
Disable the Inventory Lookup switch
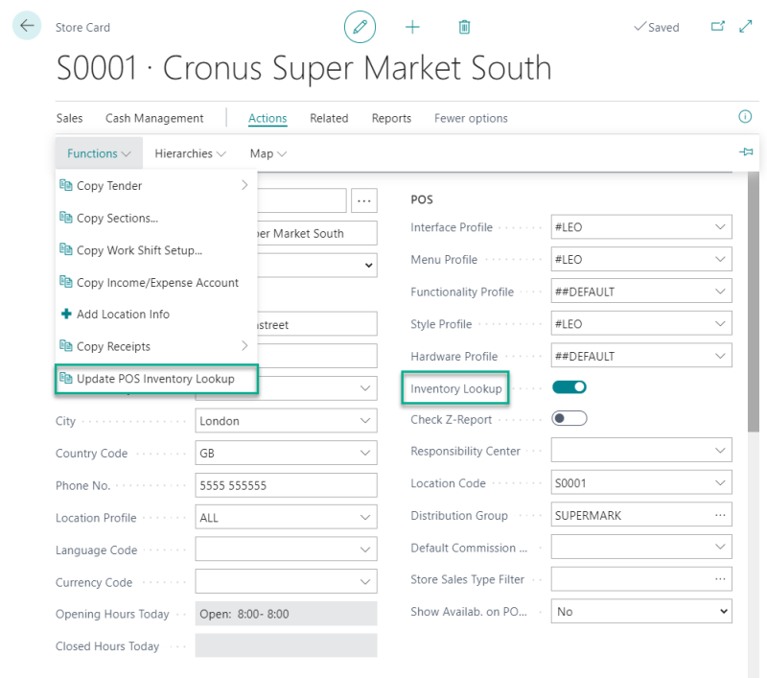[x=569, y=387]
